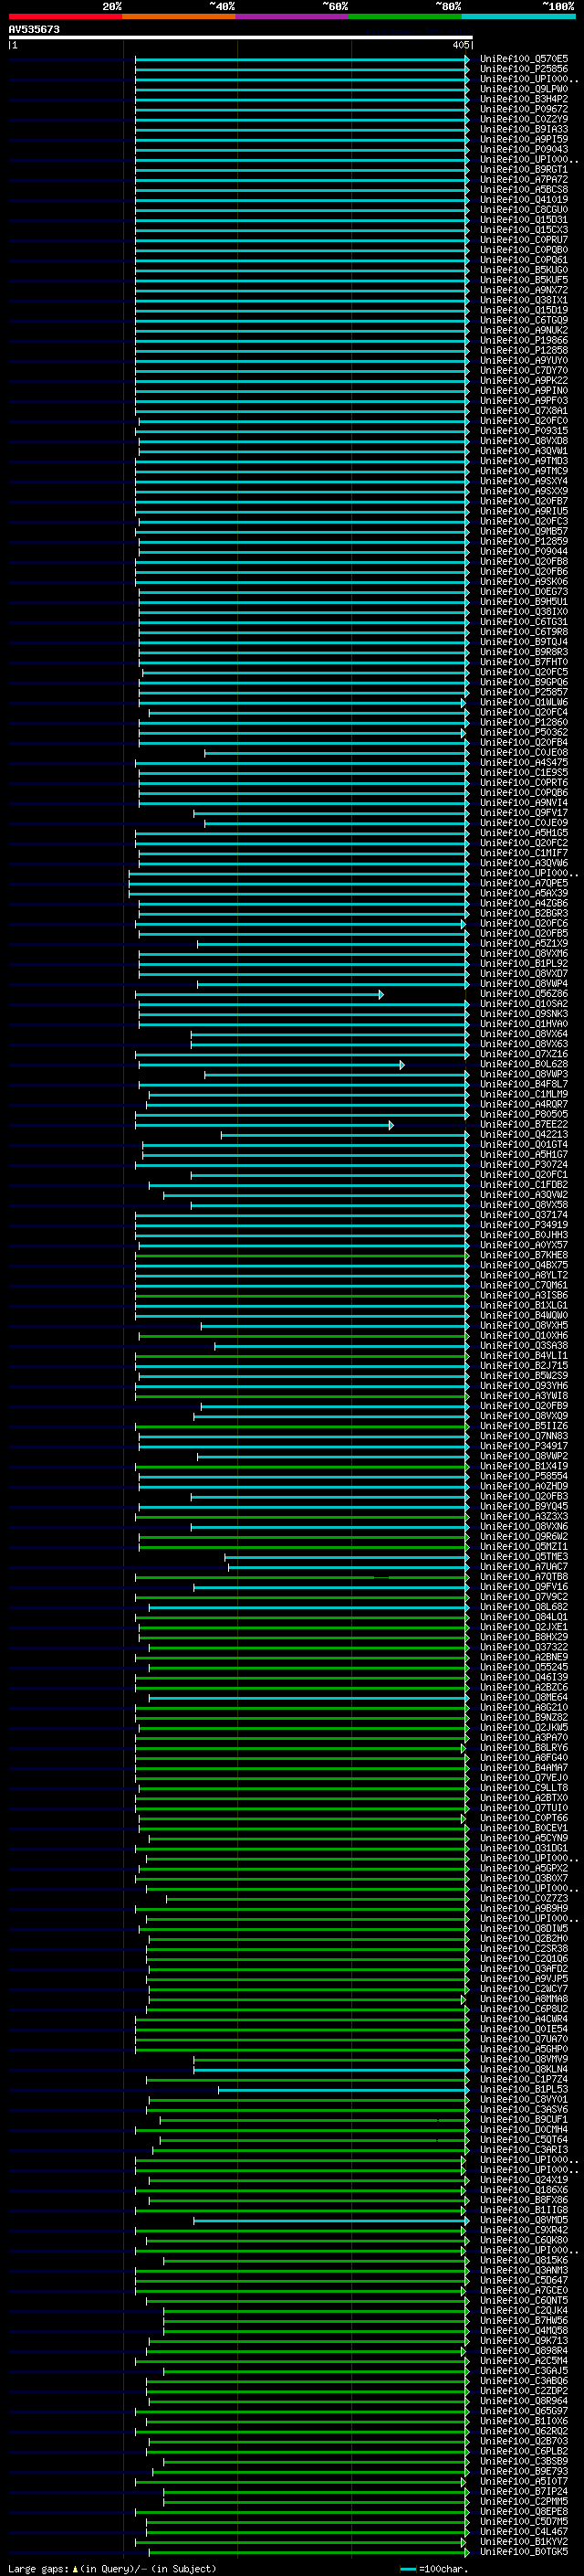Select the UniRef100_P80505 label

tap(524, 1114)
